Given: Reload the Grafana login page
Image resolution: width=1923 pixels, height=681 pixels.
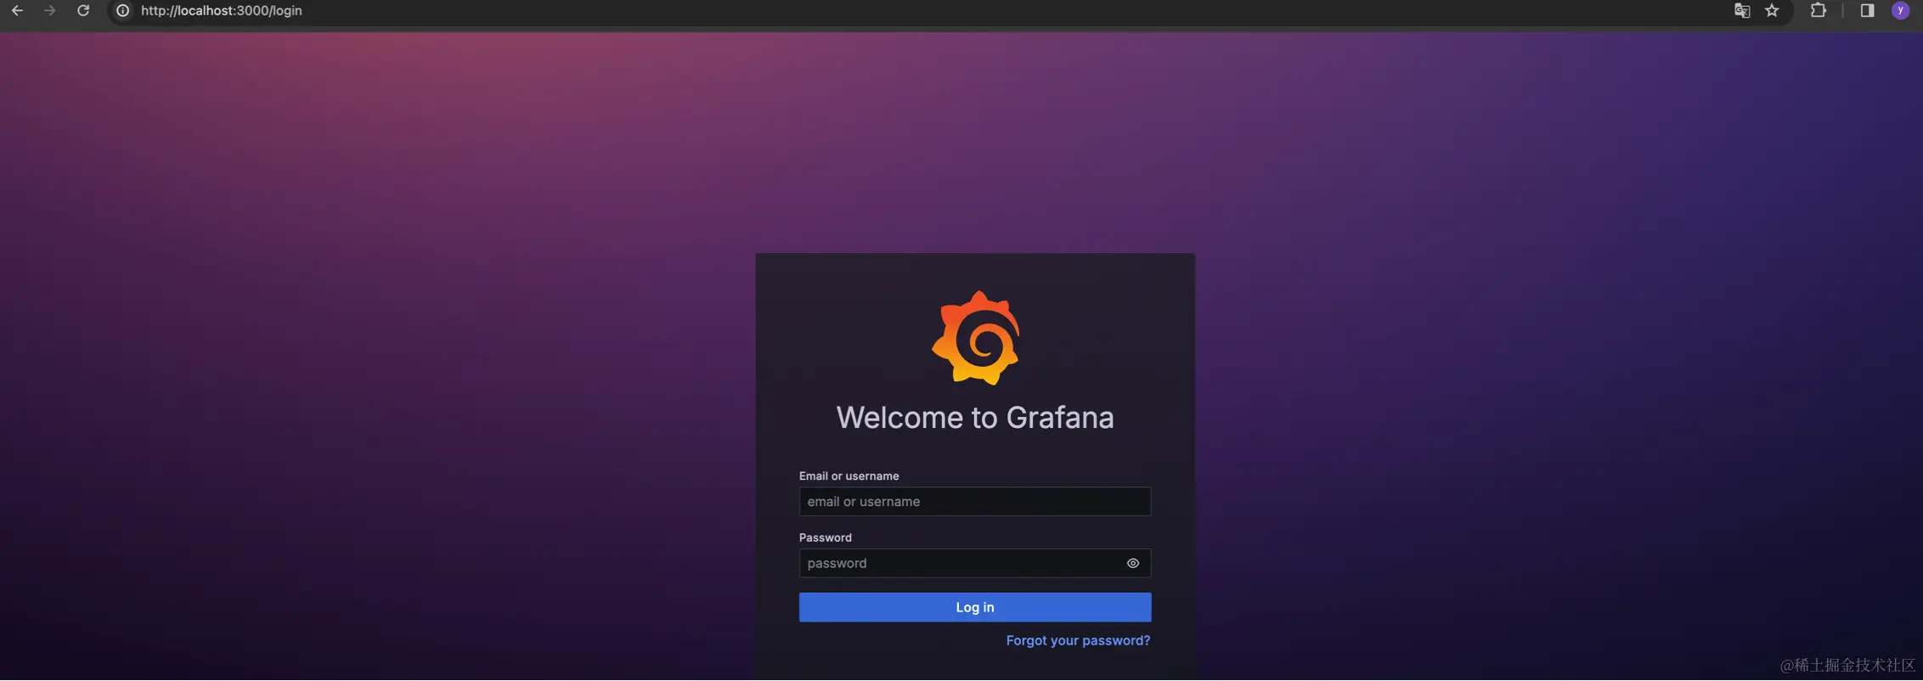Looking at the screenshot, I should (x=83, y=11).
